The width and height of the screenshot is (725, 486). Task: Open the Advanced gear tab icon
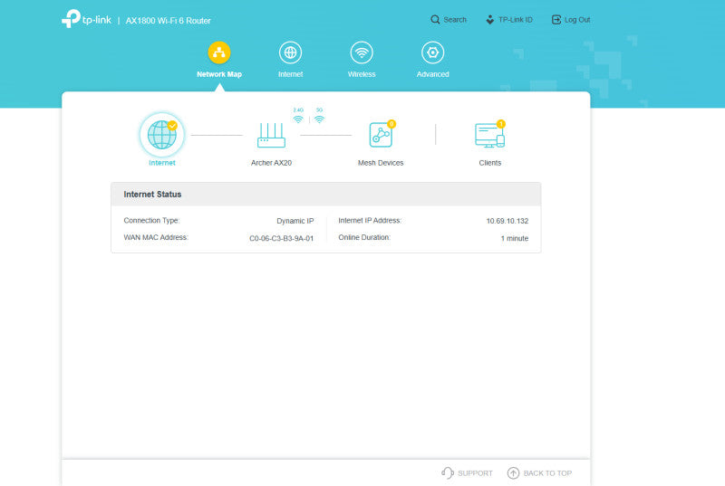[433, 52]
